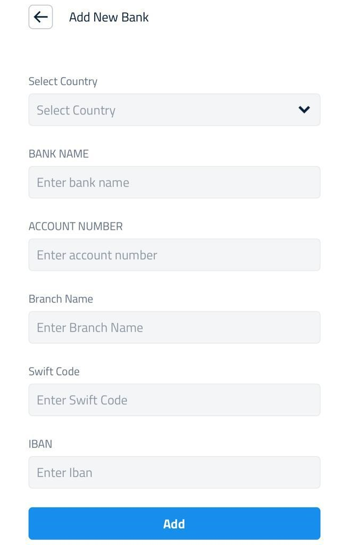Focus the Enter Branch Name field

174,327
